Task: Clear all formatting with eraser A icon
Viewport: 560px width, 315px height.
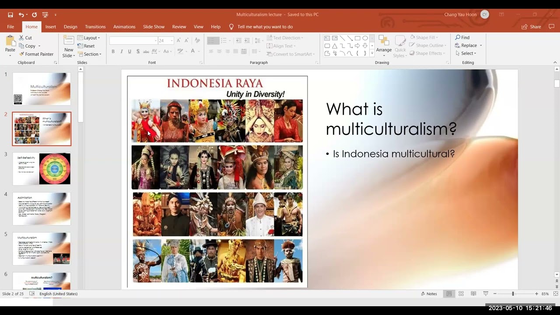Action: tap(197, 40)
